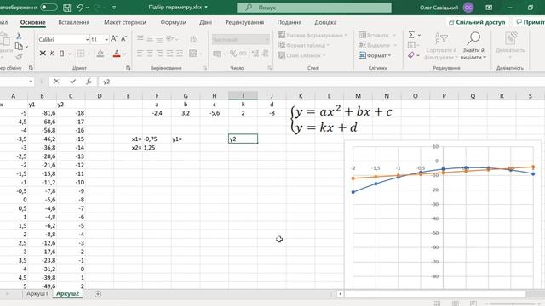Screen dimensions: 545x306
Task: Click the Increase Font Size icon
Action: tap(114, 39)
